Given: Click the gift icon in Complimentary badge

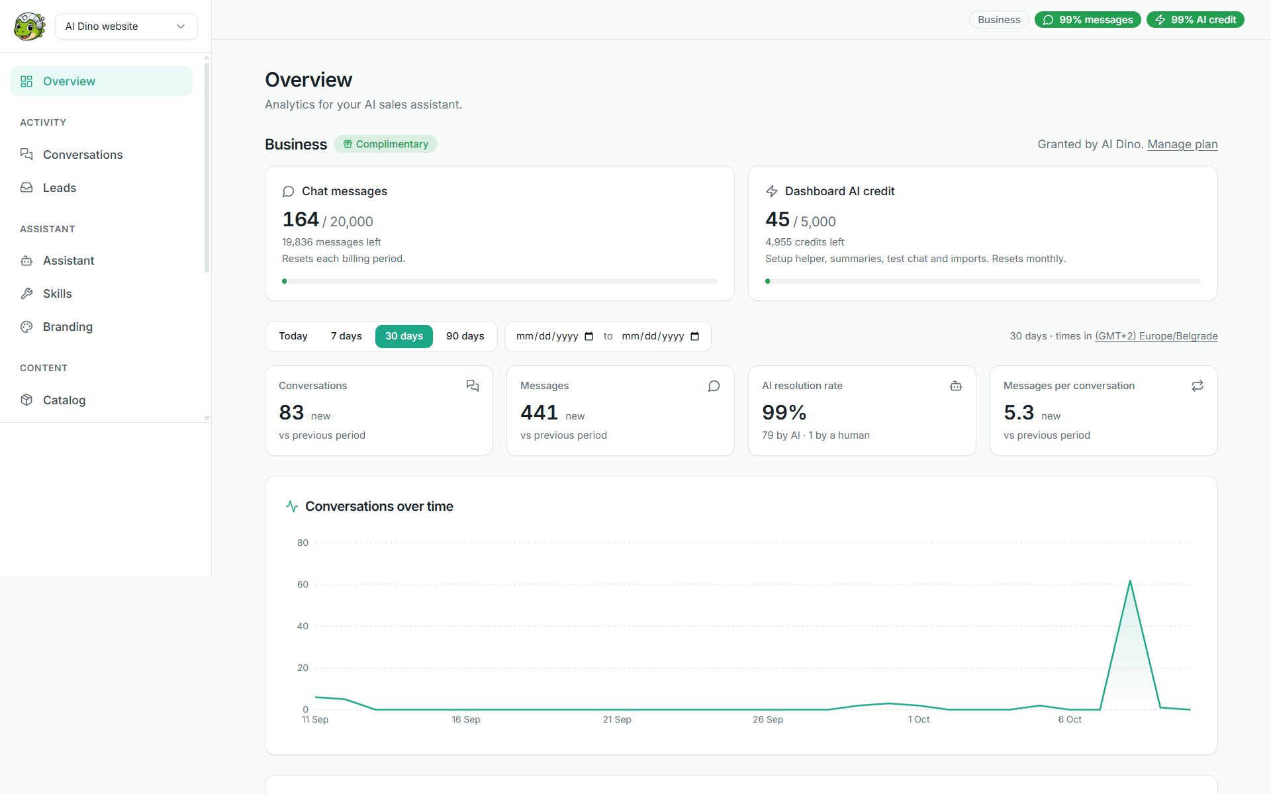Looking at the screenshot, I should 348,144.
